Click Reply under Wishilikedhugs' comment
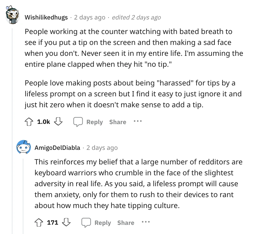 94,122
